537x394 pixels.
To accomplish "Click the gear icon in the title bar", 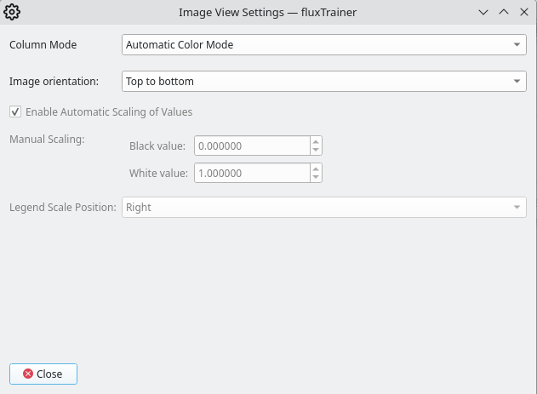I will [x=12, y=12].
